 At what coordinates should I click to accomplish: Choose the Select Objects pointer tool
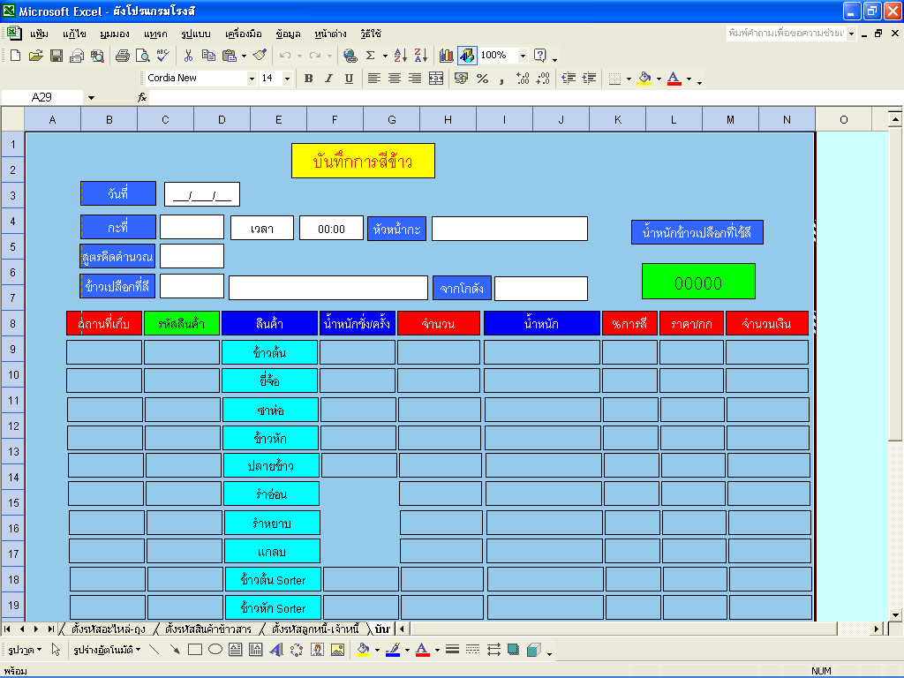[56, 650]
